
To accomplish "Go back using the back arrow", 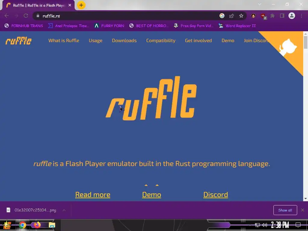I will pyautogui.click(x=7, y=16).
